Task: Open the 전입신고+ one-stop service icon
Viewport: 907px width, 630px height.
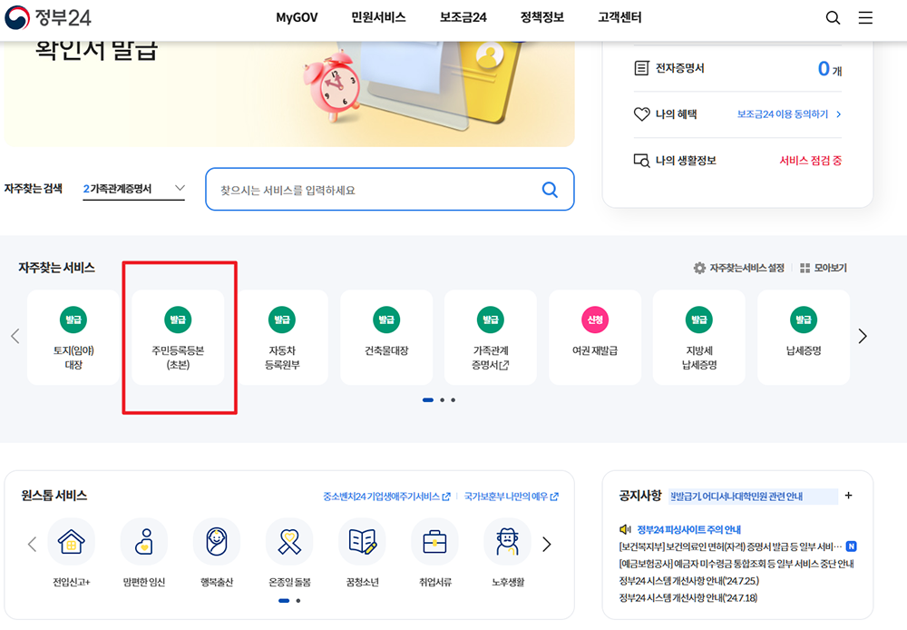Action: [72, 552]
